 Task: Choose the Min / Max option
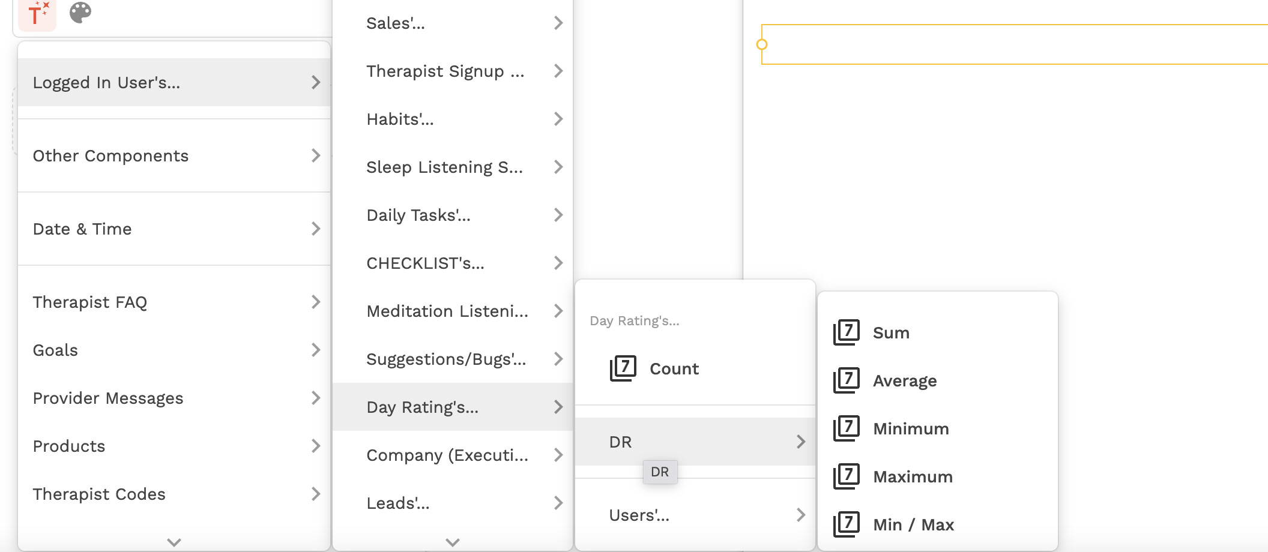(x=913, y=525)
